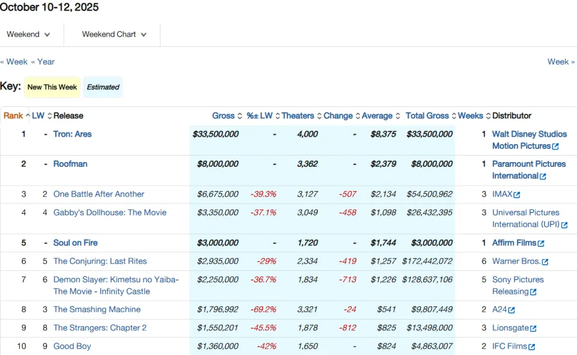The height and width of the screenshot is (355, 577).
Task: Open the external link icon beside IMAX
Action: coord(517,195)
